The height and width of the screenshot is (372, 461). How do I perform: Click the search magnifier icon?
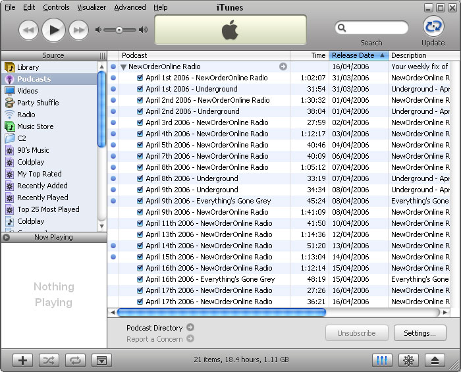point(342,28)
